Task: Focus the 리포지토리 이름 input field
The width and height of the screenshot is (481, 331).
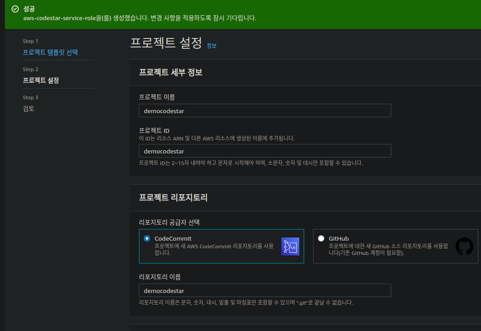Action: pyautogui.click(x=265, y=290)
